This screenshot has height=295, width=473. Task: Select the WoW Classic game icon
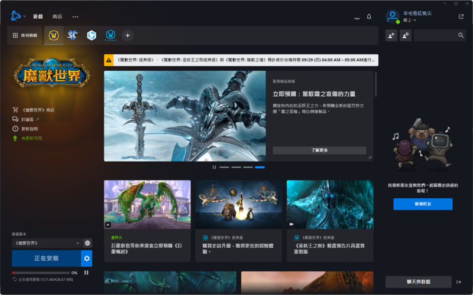pos(111,35)
